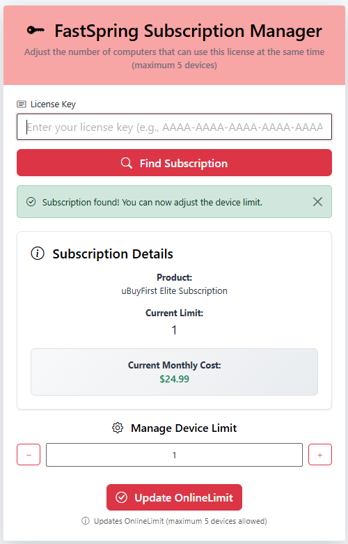Viewport: 348px width, 544px height.
Task: Click the gear icon beside Manage Device Limit
Action: click(118, 428)
